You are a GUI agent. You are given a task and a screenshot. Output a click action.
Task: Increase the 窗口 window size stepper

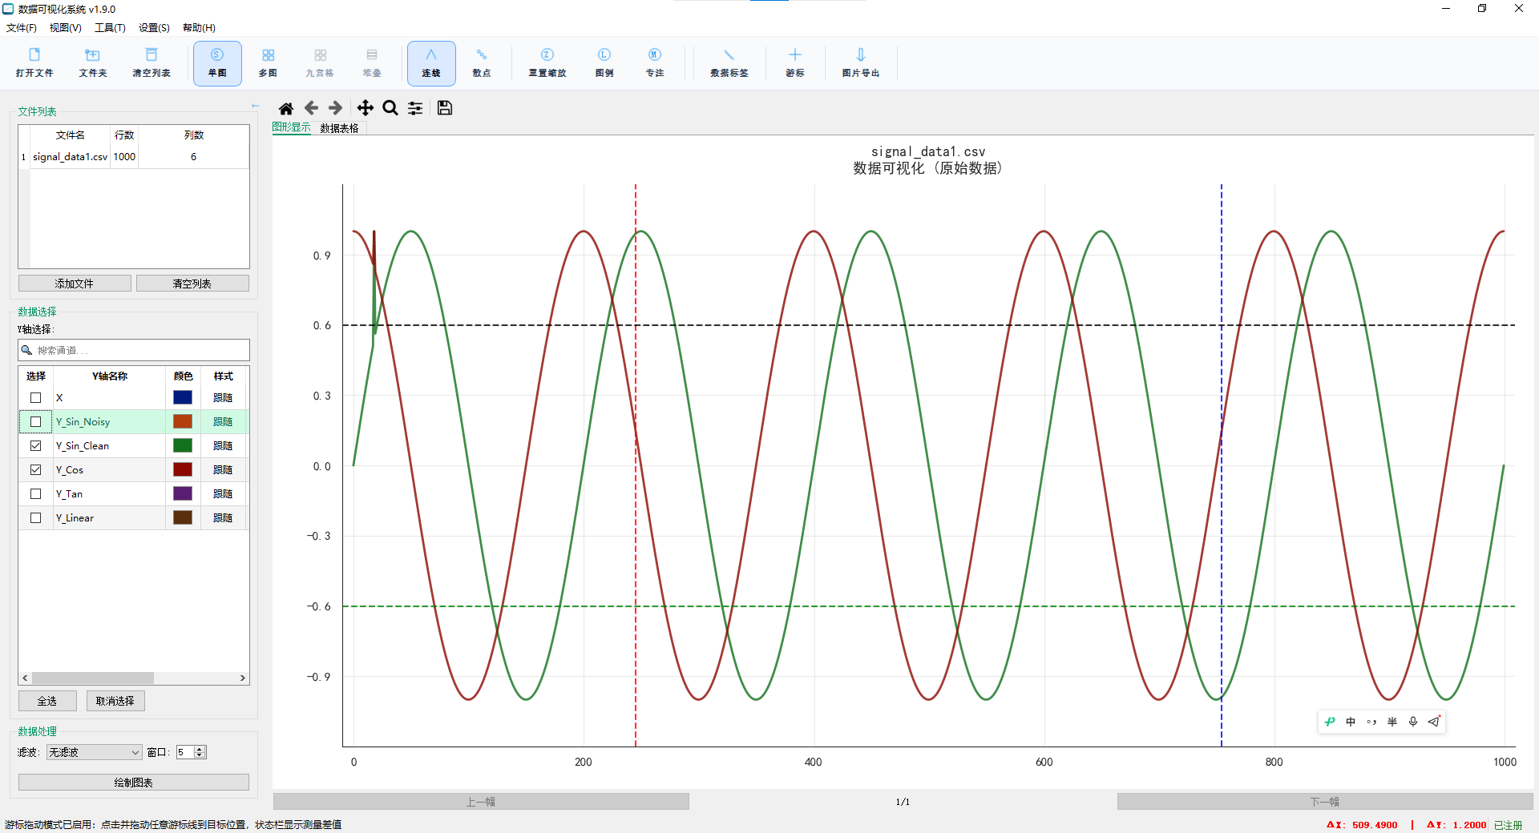click(200, 749)
